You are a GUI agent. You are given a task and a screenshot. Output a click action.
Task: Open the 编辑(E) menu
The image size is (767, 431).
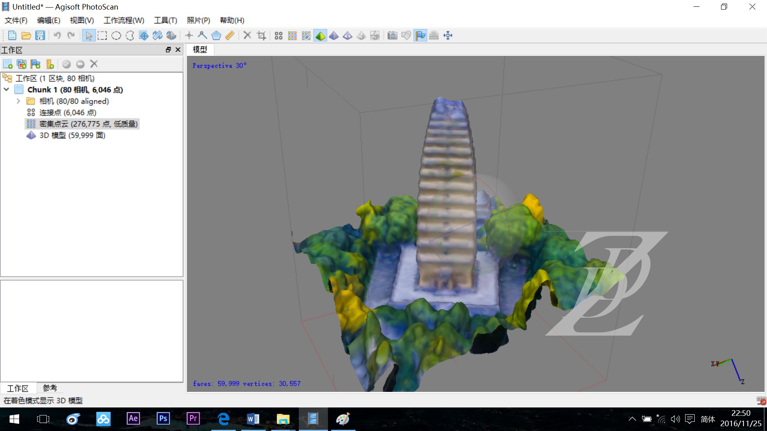coord(49,20)
